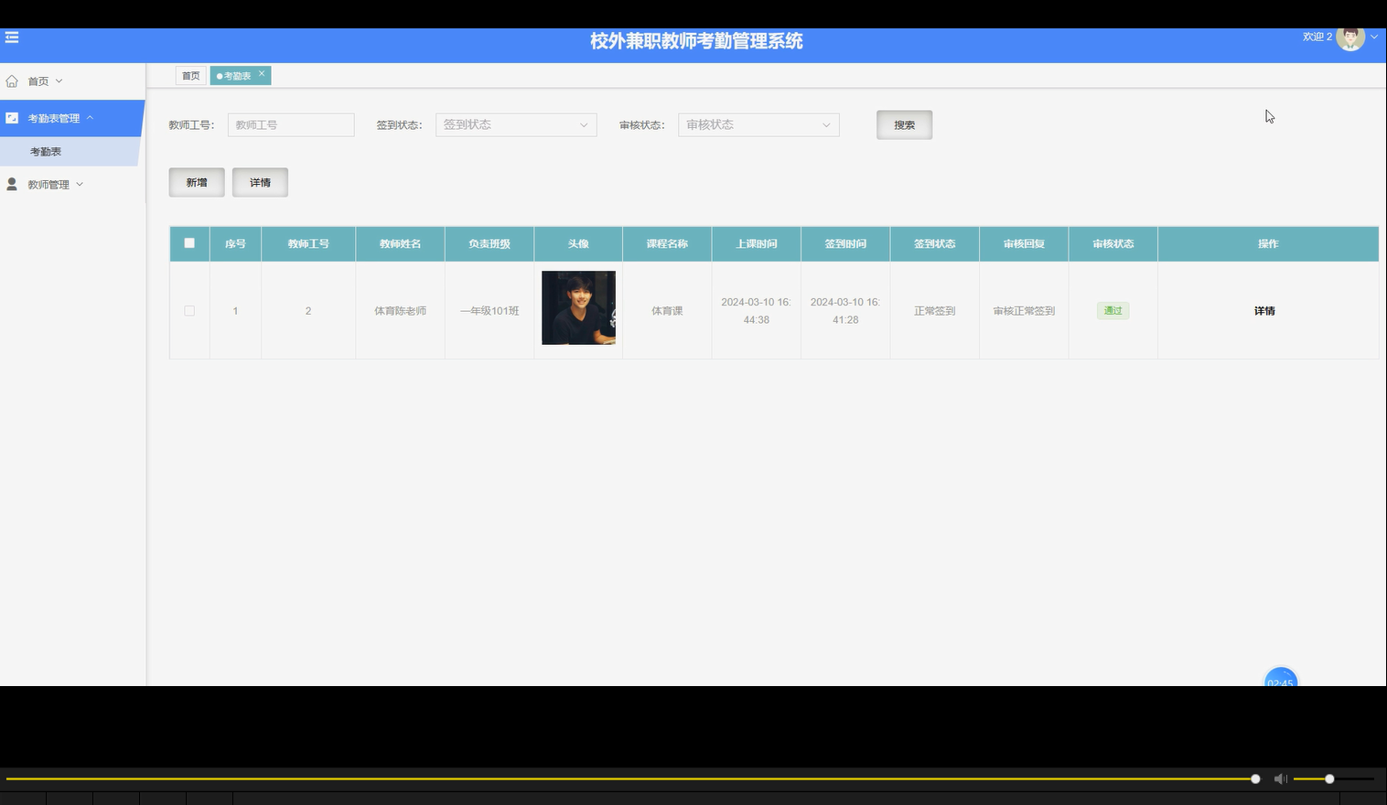Click the 审核正常签到 cell
Screen dimensions: 1387x805
[1024, 311]
